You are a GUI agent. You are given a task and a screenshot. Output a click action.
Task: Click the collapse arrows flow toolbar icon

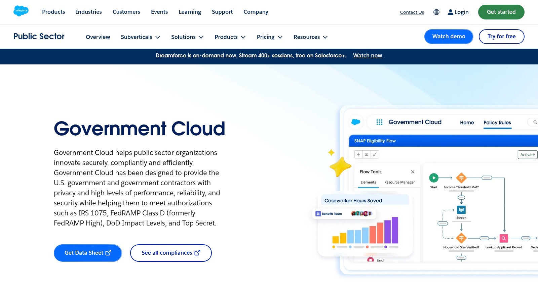coord(375,154)
